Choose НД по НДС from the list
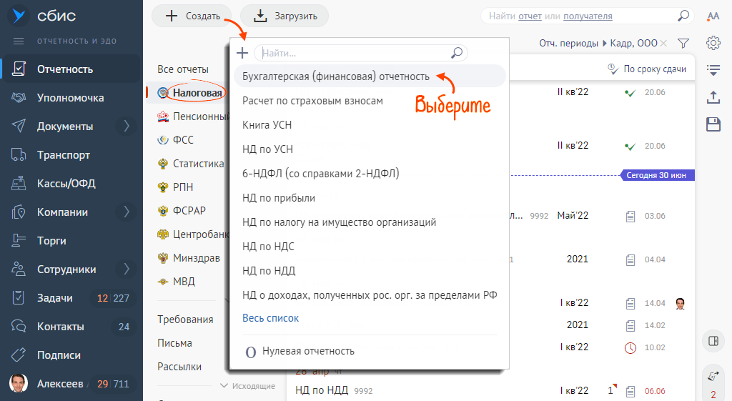This screenshot has height=401, width=732. (268, 247)
